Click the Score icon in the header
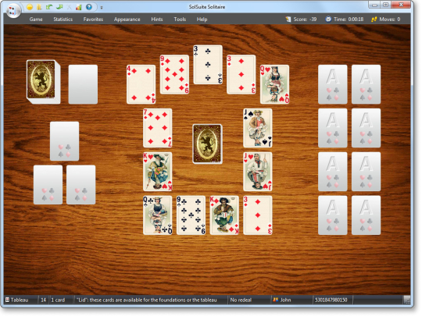Image resolution: width=422 pixels, height=316 pixels. pos(288,20)
